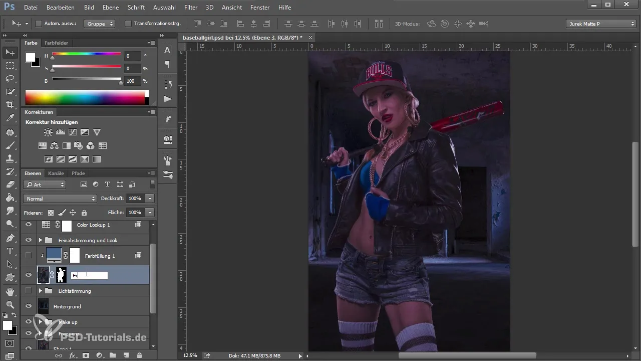This screenshot has width=641, height=361.
Task: Select the Path Selection arrow tool
Action: (10, 264)
